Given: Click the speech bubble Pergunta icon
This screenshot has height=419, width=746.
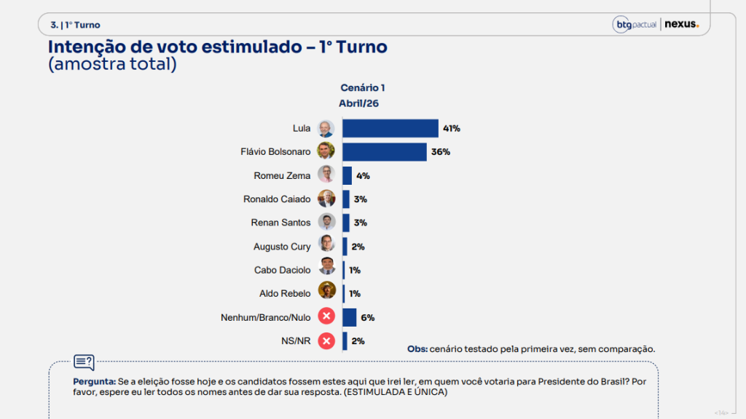Looking at the screenshot, I should pos(84,362).
